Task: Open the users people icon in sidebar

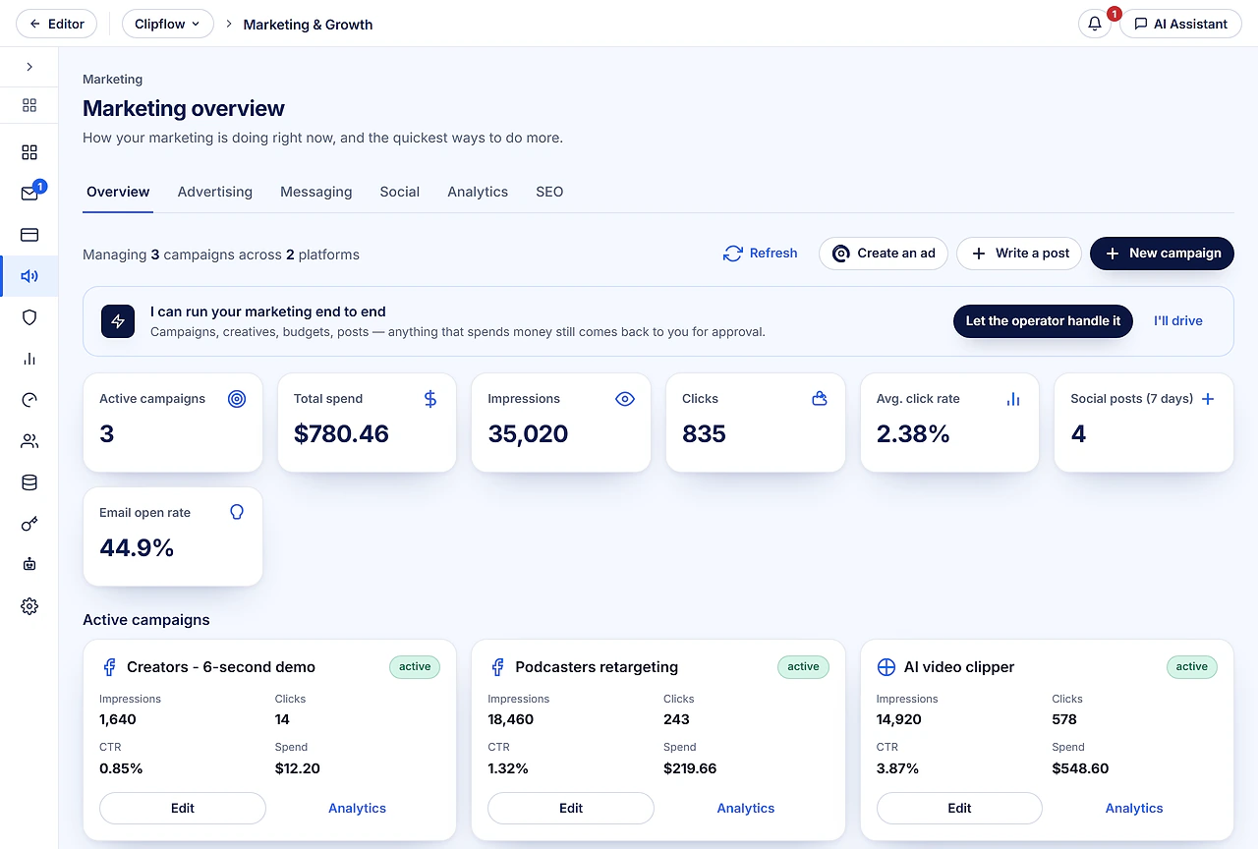Action: 29,441
